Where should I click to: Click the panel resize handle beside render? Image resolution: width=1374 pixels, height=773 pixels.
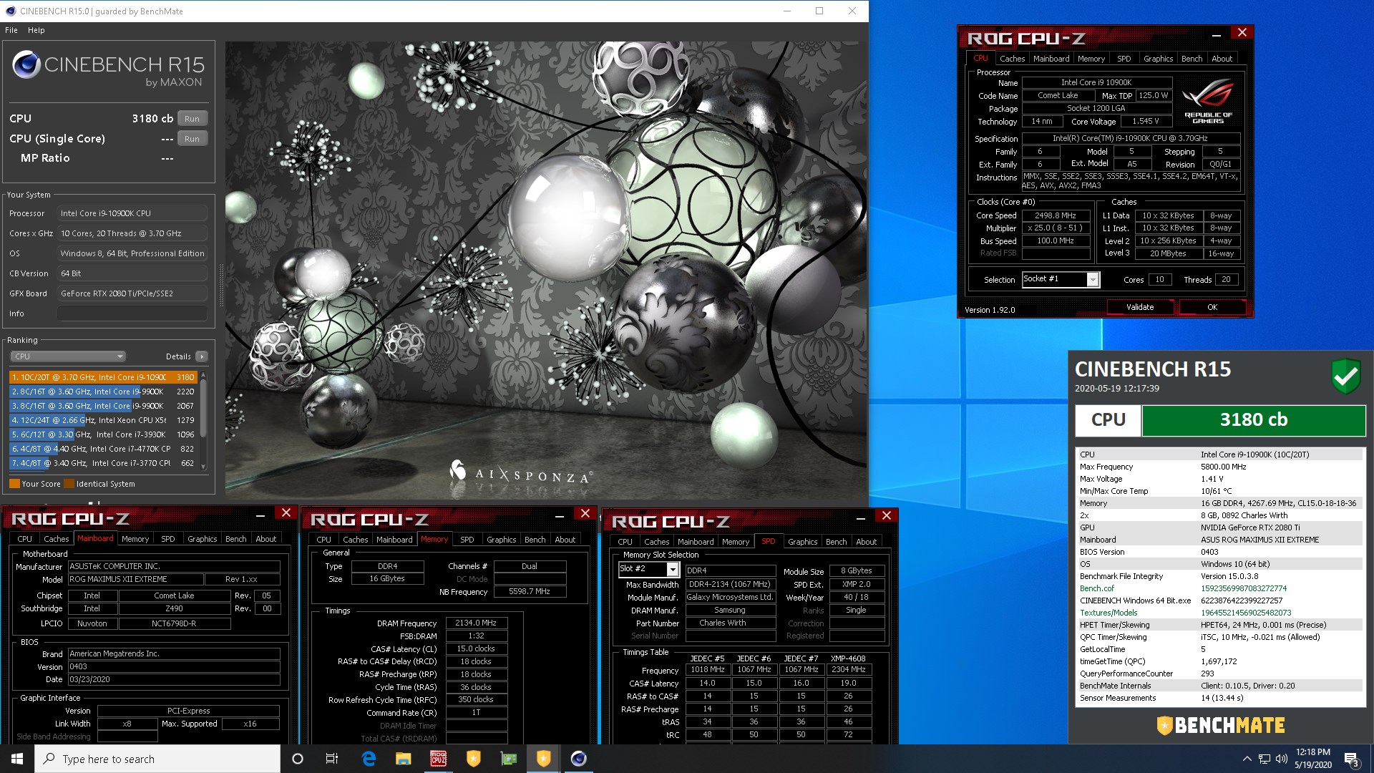click(220, 285)
